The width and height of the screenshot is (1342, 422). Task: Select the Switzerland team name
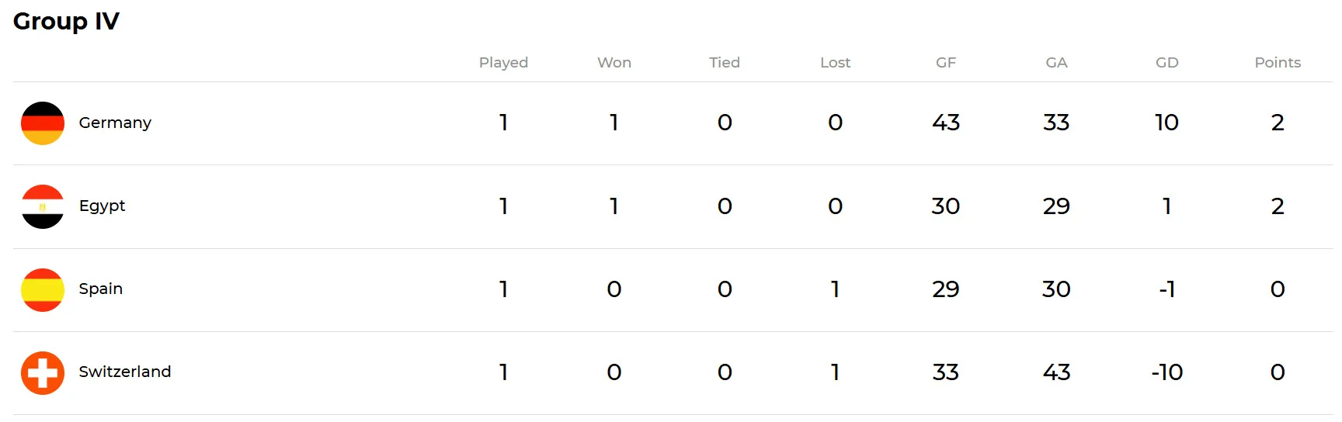125,372
